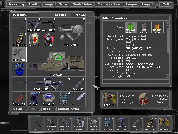Select the Multitool slot in the belt bar
The image size is (178, 134).
point(150,123)
